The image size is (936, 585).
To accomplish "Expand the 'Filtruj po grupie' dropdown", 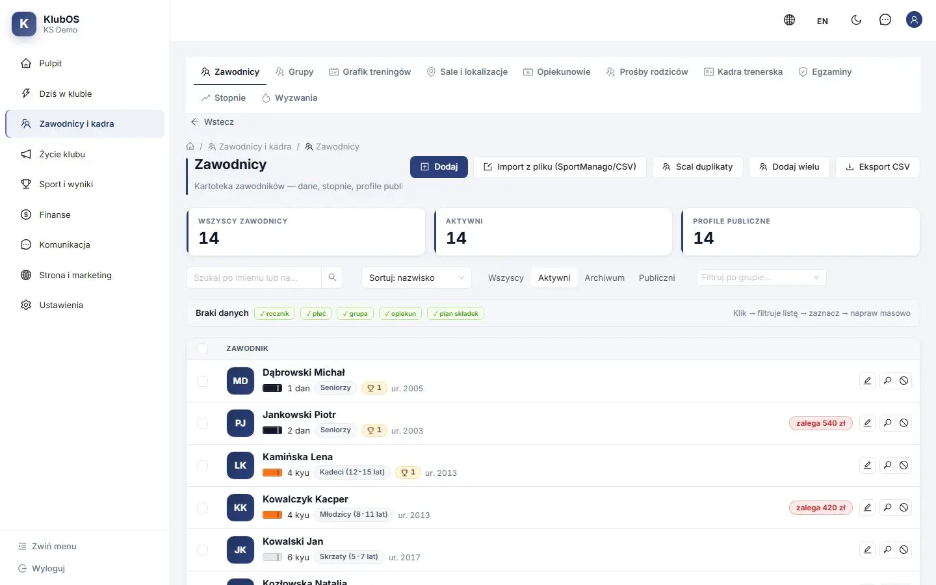I will (761, 278).
